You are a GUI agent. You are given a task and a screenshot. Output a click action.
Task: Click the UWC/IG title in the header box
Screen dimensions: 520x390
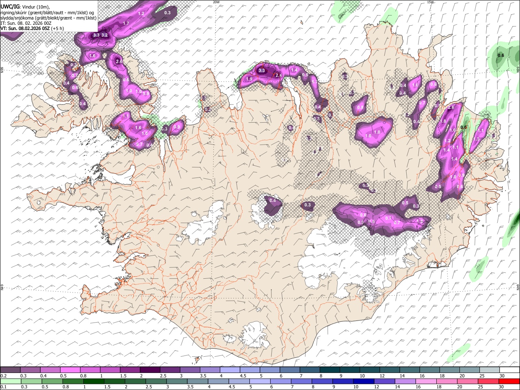(10, 6)
